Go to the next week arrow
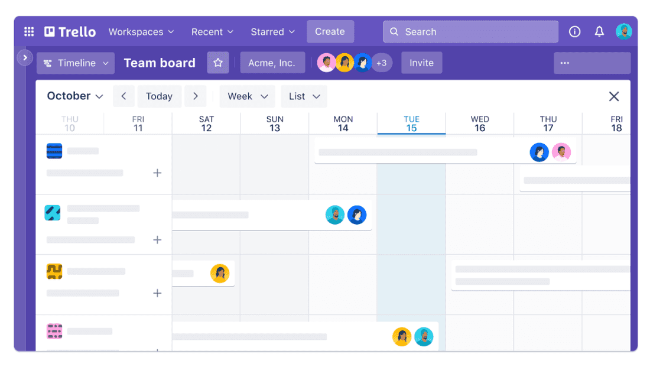 tap(195, 96)
